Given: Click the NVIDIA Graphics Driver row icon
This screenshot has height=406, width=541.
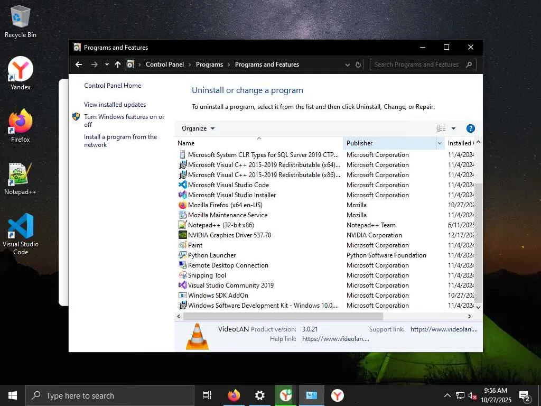Looking at the screenshot, I should (x=182, y=235).
